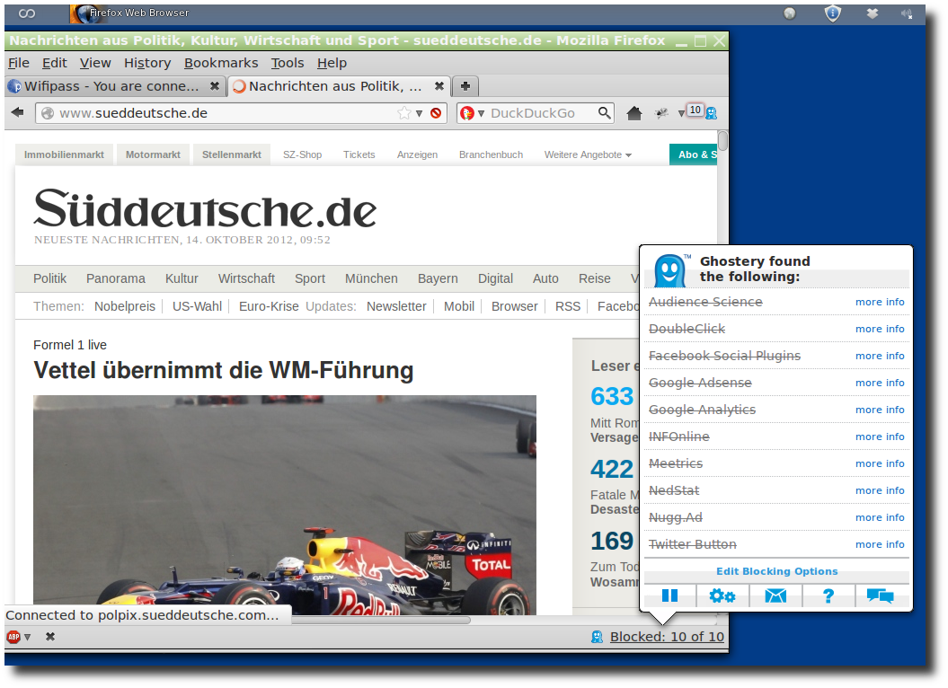This screenshot has width=948, height=688.
Task: Click the Süddeutsche.de logo
Action: 205,209
